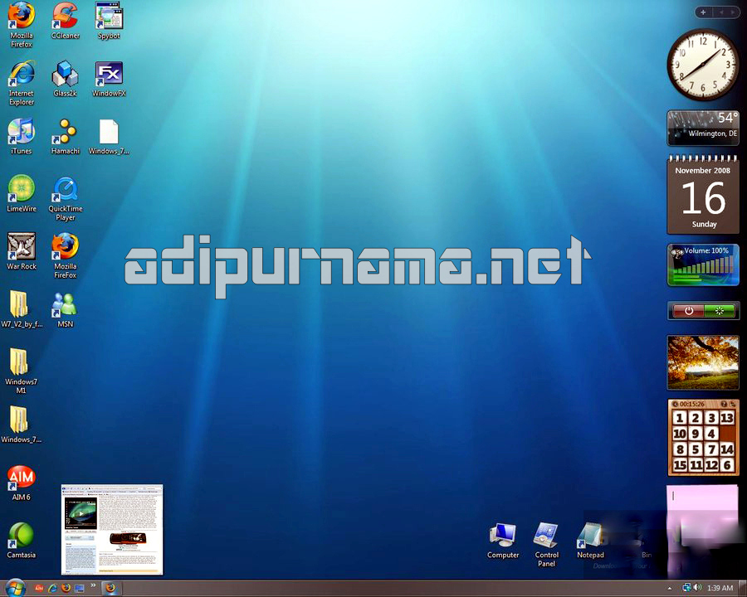Screen dimensions: 747x597
Task: Move puzzle tile 14
Action: click(726, 449)
